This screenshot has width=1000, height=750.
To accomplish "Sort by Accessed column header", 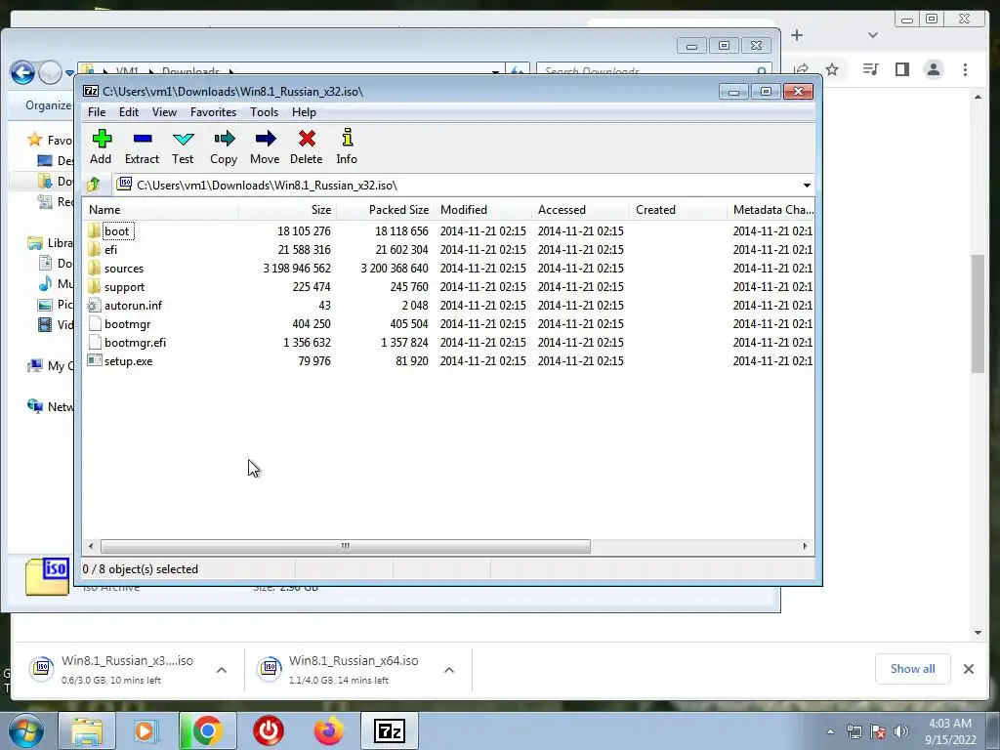I will click(580, 210).
